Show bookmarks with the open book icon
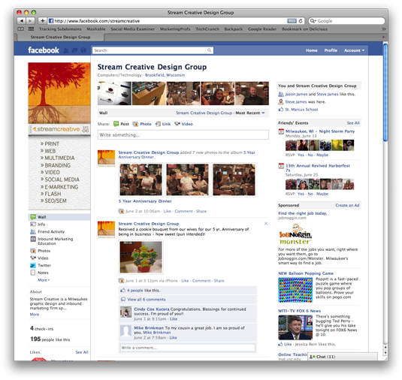 pos(21,29)
